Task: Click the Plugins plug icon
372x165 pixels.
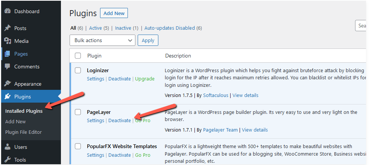Action: point(8,97)
